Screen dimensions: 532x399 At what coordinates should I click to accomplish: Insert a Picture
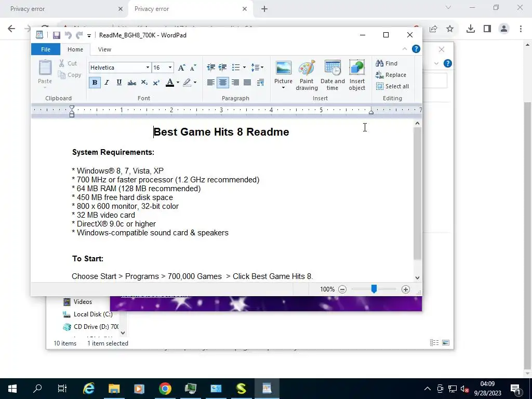tap(283, 72)
